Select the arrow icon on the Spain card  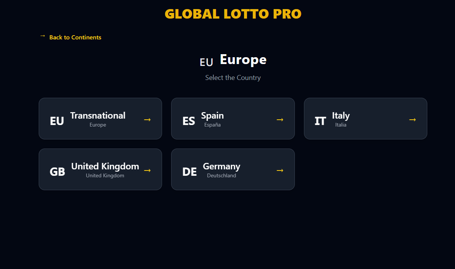[x=280, y=119]
